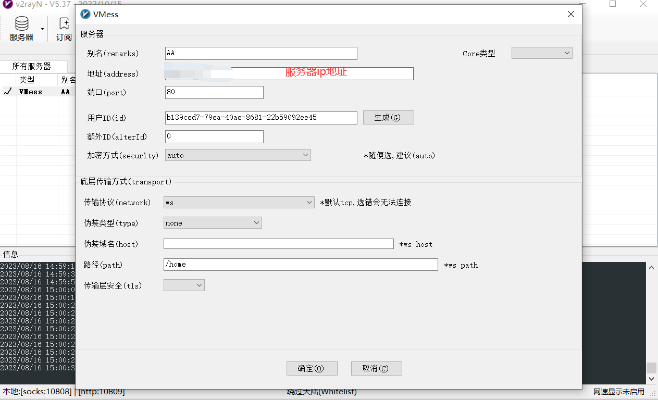Click the log panel scrollbar thumb
The height and width of the screenshot is (400, 658).
652,368
